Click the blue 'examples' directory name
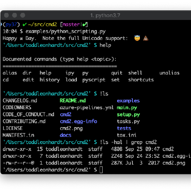The height and width of the screenshot is (191, 191). pos(128,101)
